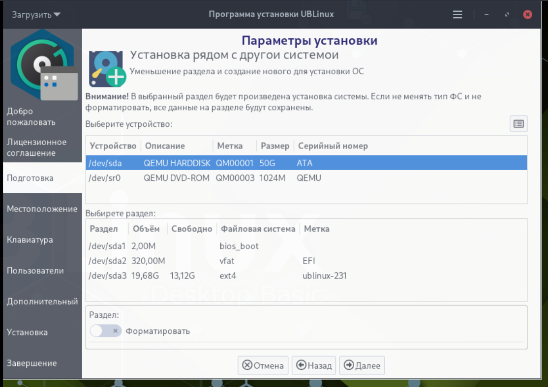This screenshot has width=548, height=387.
Task: Select partition /dev/sda1
Action: pyautogui.click(x=306, y=246)
